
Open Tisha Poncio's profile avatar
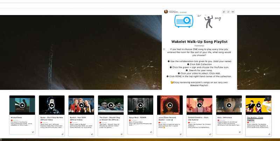pos(166,12)
